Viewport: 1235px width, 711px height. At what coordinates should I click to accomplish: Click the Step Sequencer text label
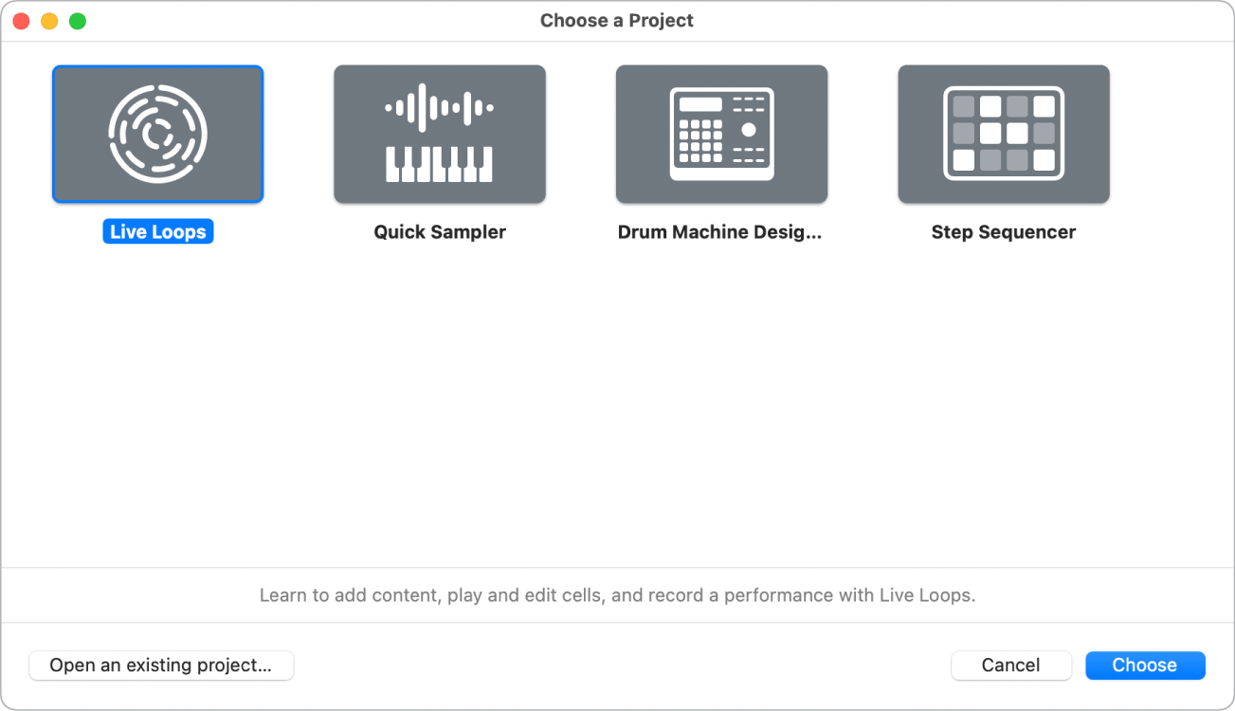(1003, 232)
